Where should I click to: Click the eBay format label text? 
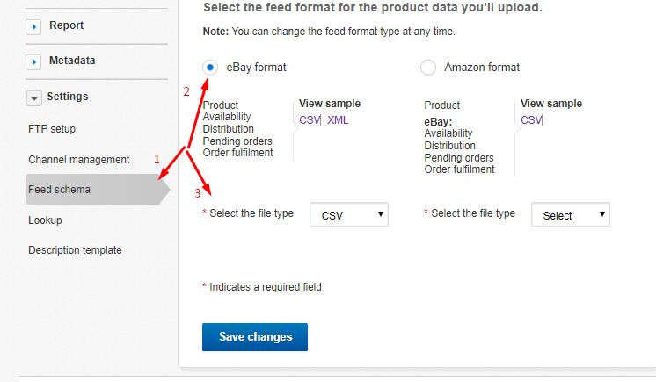point(256,68)
